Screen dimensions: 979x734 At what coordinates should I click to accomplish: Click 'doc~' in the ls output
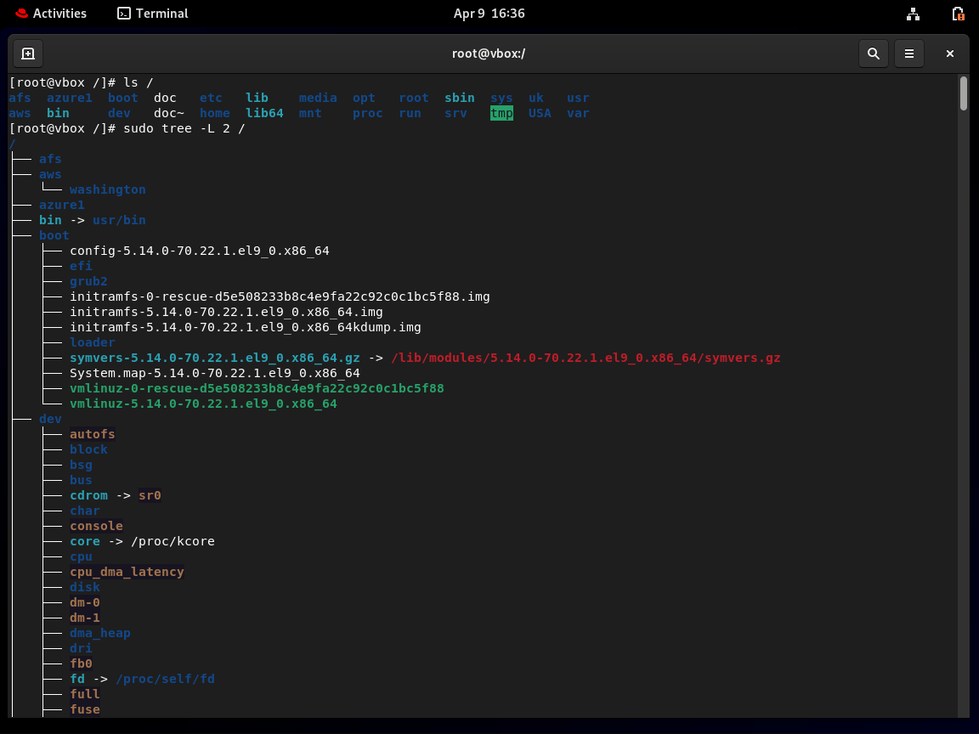click(x=168, y=113)
